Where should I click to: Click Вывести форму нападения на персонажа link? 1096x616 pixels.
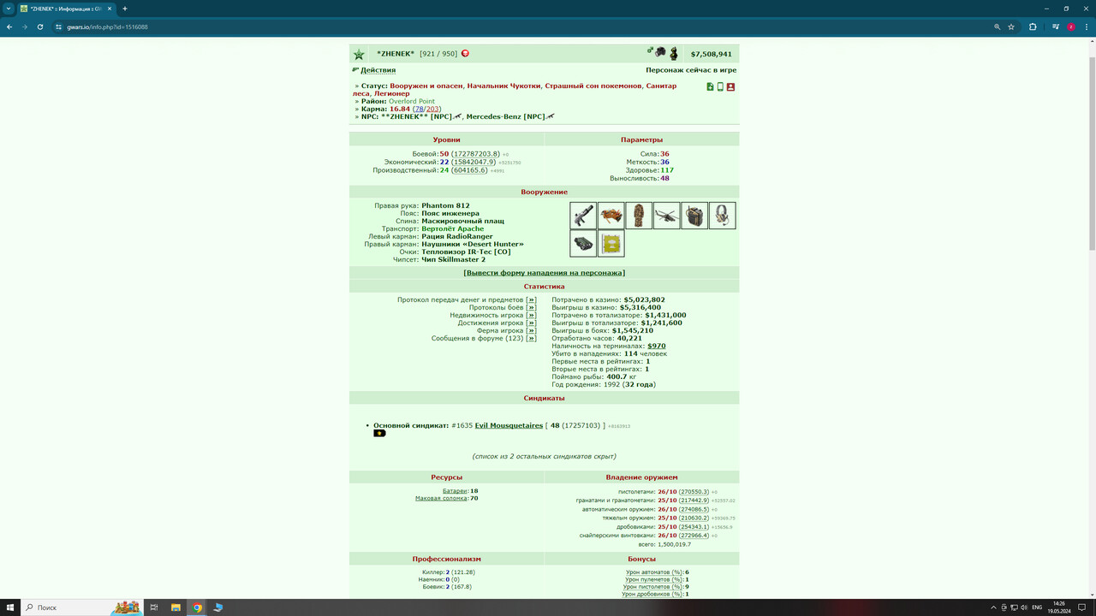tap(545, 273)
